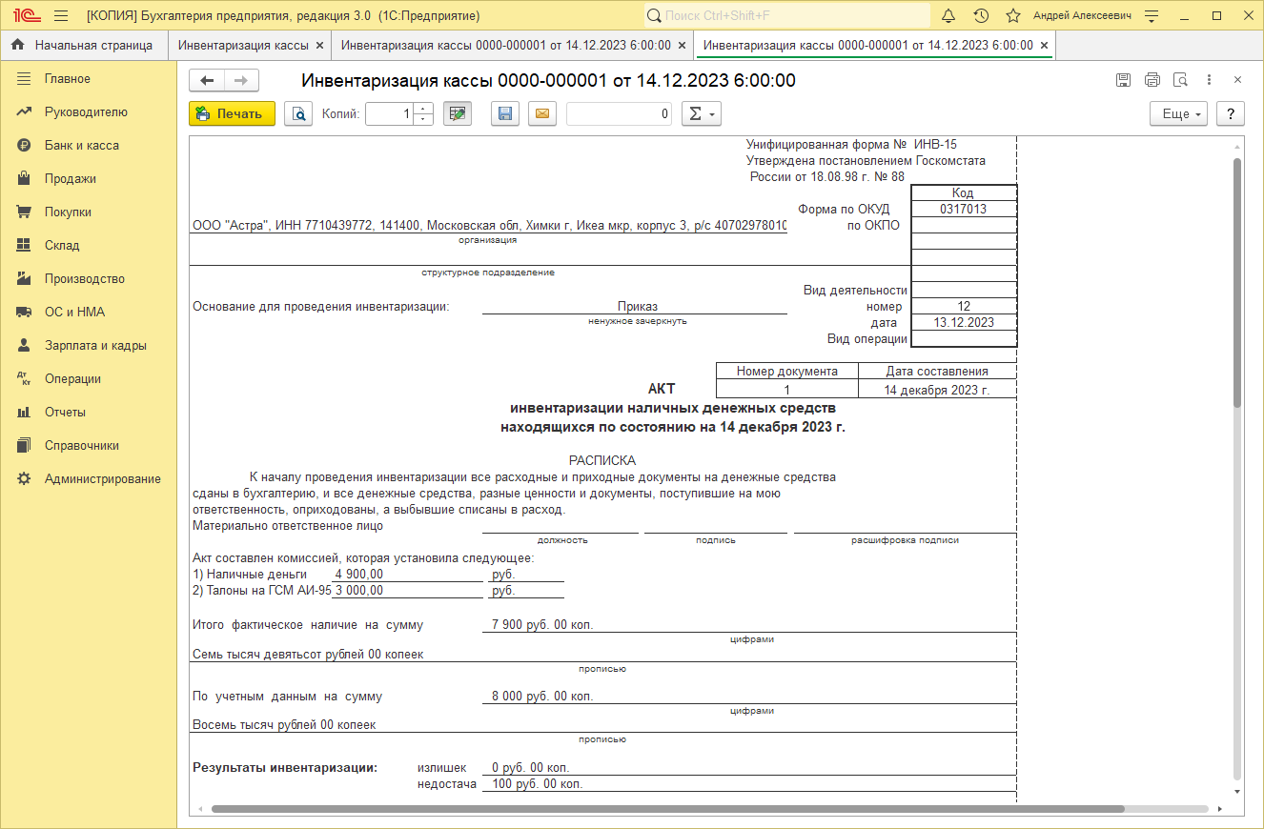Select the cell 8 000 руб. 00 коп.

click(x=749, y=697)
